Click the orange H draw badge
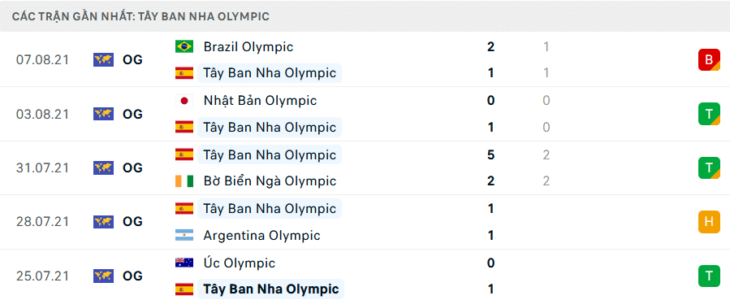Viewport: 730px width, 300px height. 709,222
